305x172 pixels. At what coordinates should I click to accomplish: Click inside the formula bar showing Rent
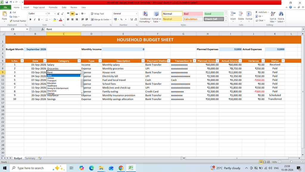pos(173,29)
